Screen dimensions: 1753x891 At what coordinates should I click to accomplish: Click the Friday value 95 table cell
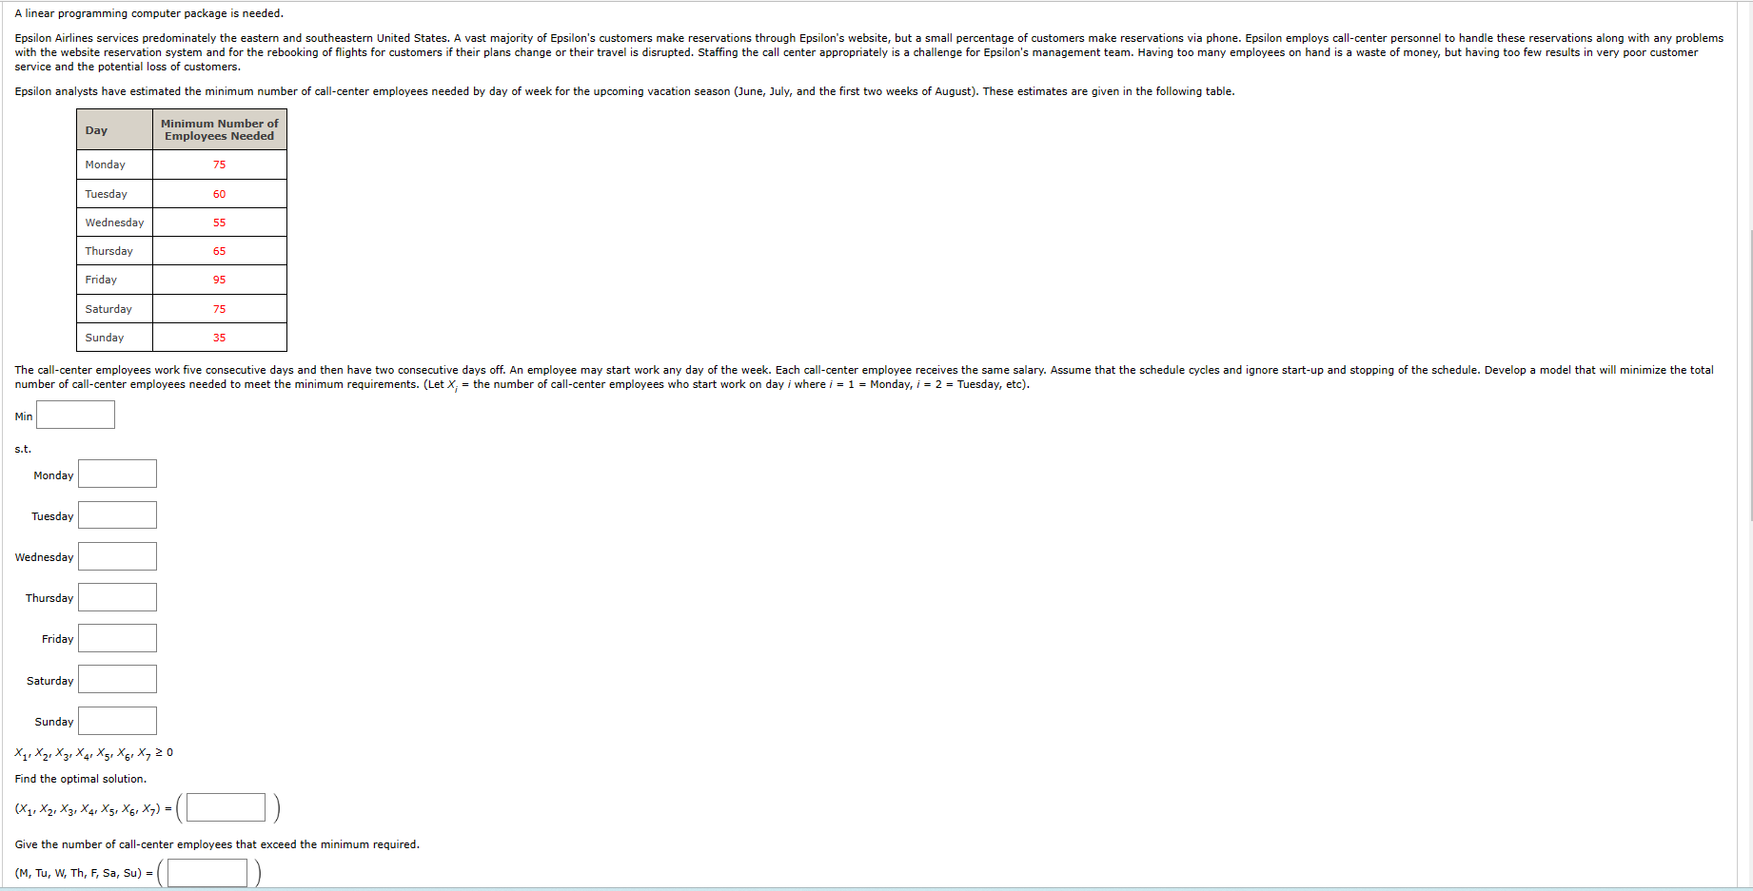click(x=220, y=280)
